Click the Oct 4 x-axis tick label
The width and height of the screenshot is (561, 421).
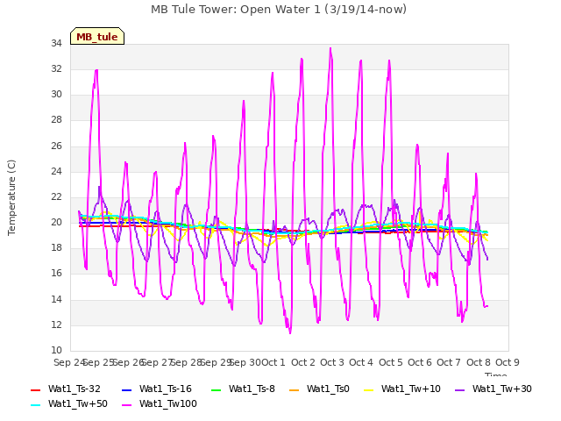[361, 362]
